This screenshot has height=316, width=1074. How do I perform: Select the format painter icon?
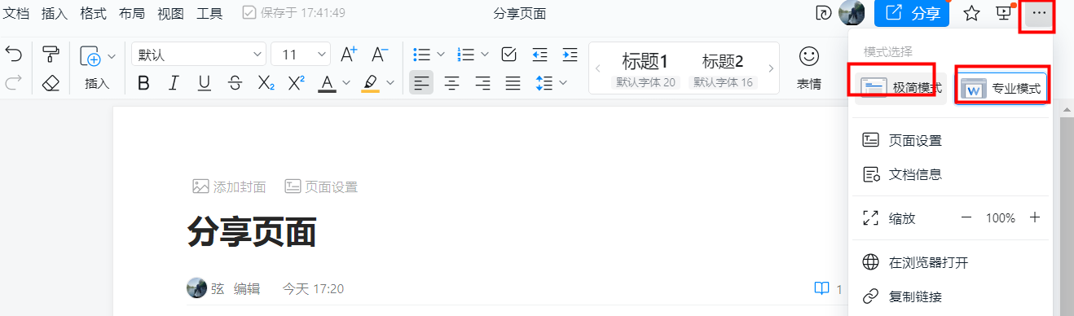pyautogui.click(x=51, y=55)
